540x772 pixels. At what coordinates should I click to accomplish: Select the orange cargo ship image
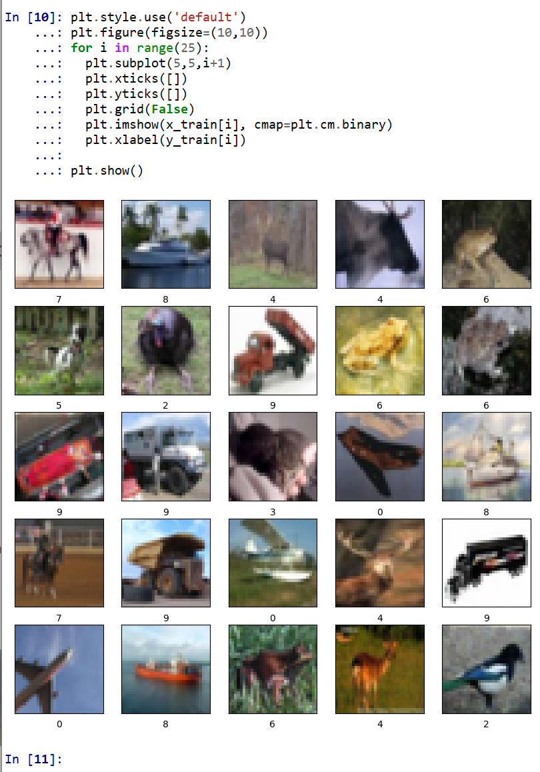tap(166, 669)
